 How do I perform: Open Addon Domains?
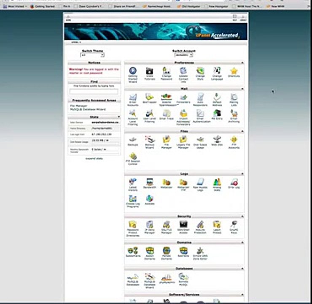[149, 251]
